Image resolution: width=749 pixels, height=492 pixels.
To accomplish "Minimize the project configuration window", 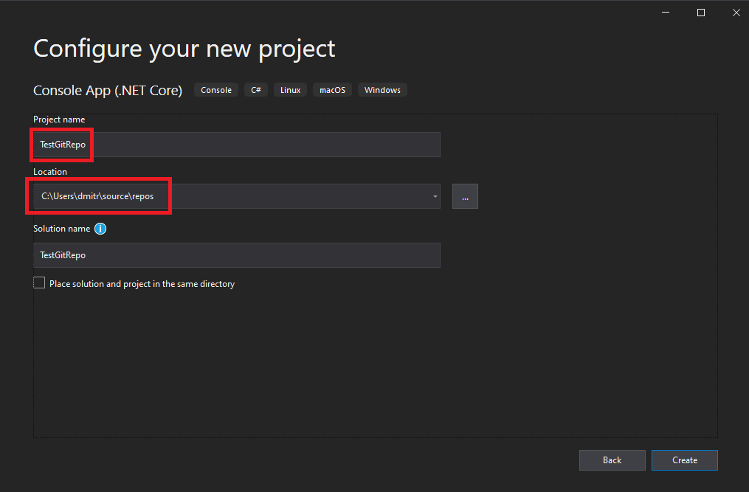I will click(667, 13).
